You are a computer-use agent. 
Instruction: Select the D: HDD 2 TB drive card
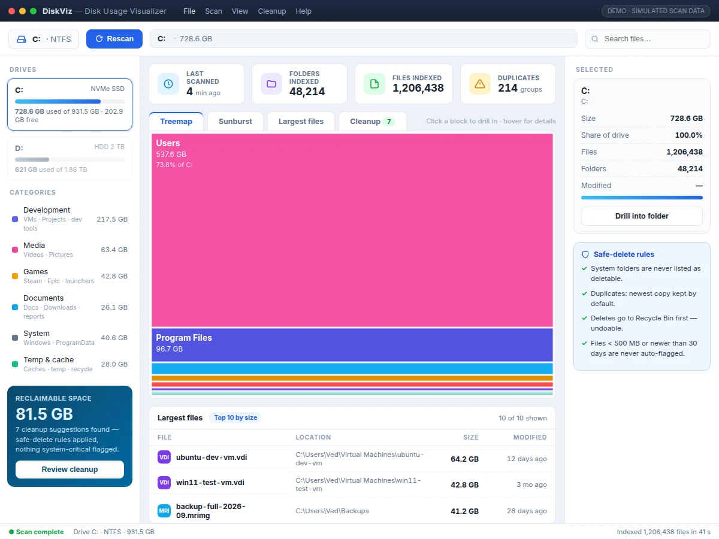pyautogui.click(x=70, y=158)
